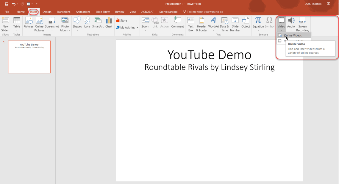This screenshot has height=184, width=339.
Task: Insert a Text Box
Action: tap(191, 24)
